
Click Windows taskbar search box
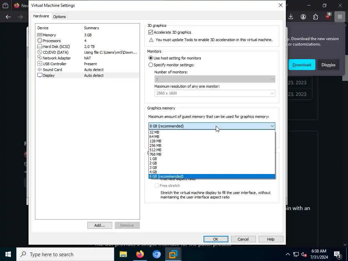(65, 254)
